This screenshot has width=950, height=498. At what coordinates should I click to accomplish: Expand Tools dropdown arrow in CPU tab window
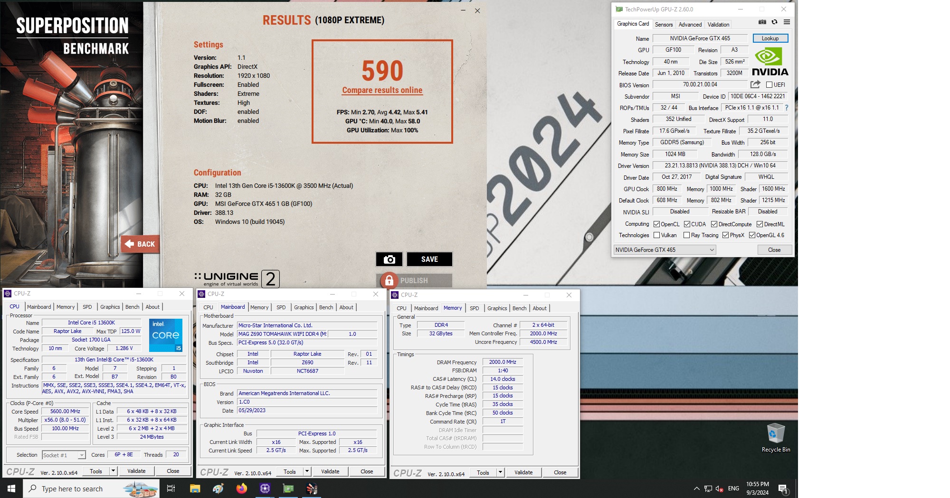coord(113,471)
